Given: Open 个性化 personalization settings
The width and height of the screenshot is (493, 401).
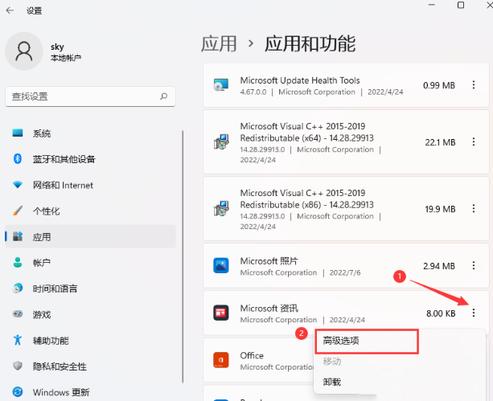Looking at the screenshot, I should tap(47, 211).
